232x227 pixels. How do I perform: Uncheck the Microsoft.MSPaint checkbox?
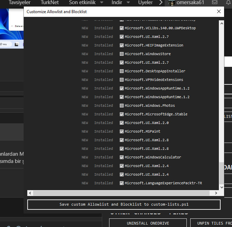pos(122,131)
